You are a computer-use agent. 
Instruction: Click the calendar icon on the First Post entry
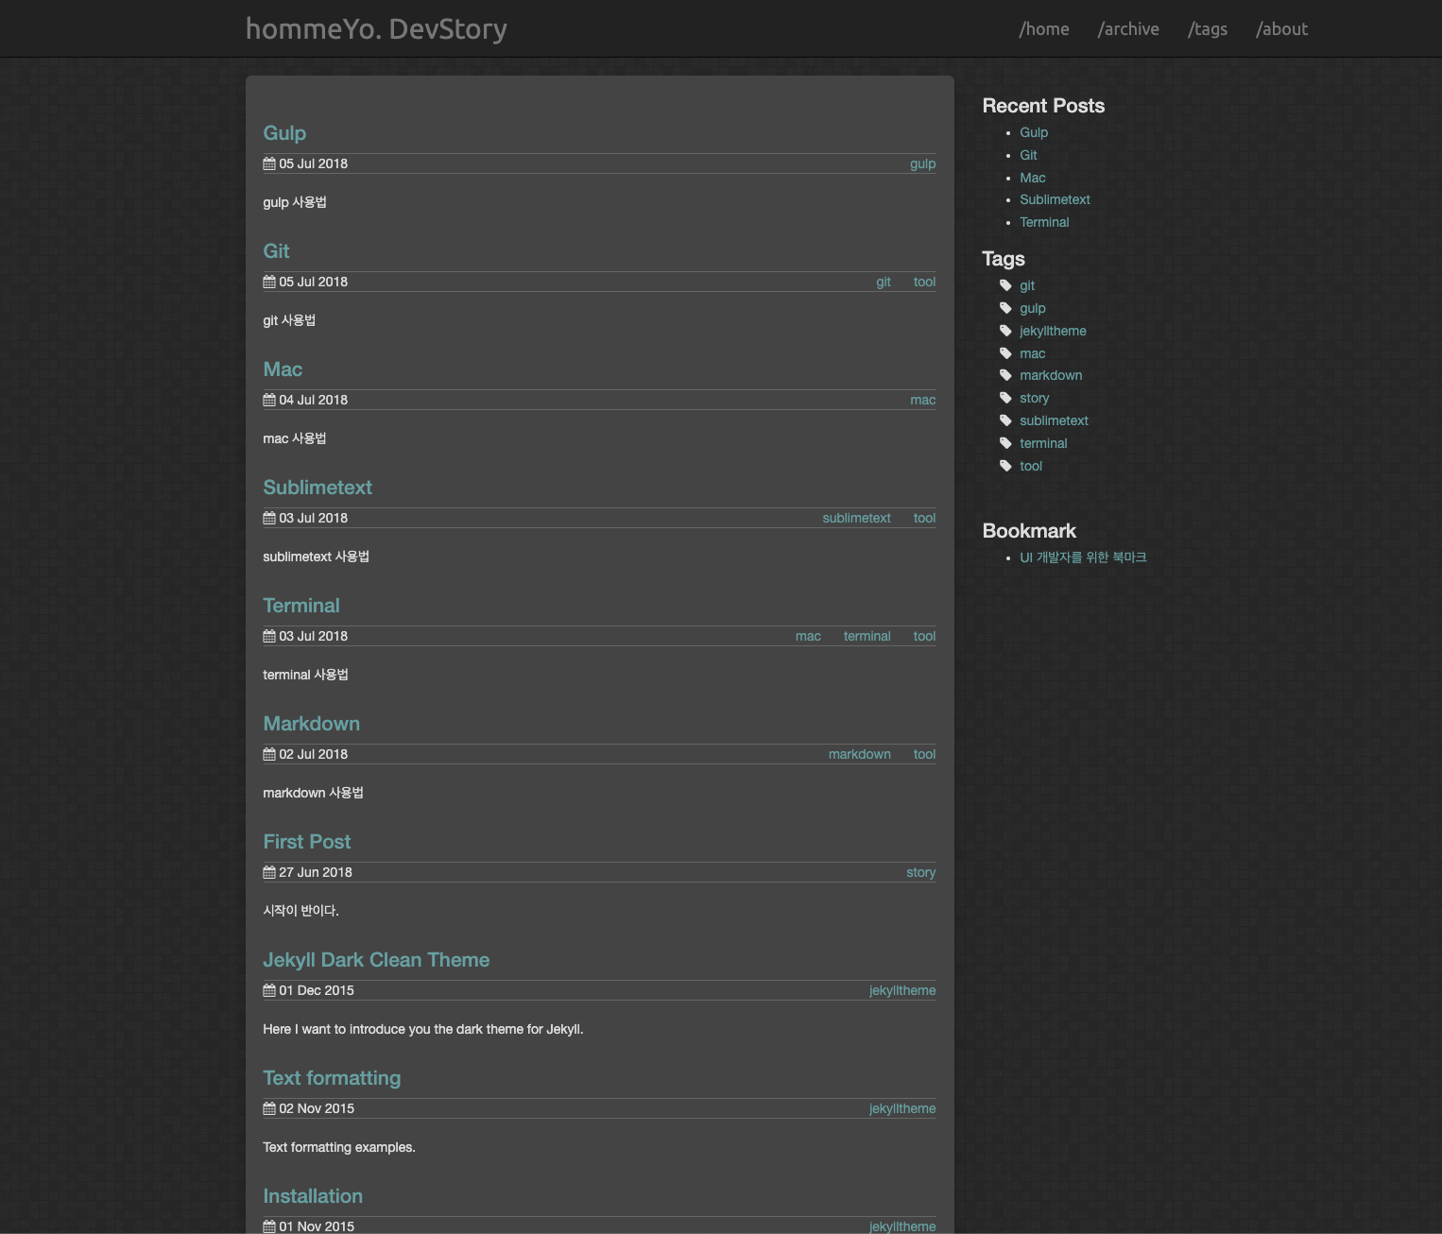click(268, 871)
